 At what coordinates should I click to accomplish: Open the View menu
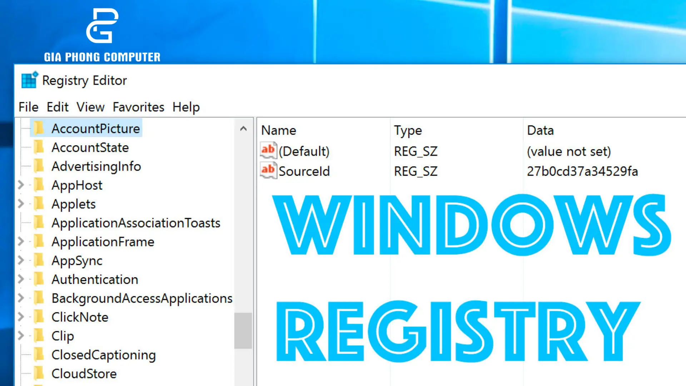(x=90, y=107)
